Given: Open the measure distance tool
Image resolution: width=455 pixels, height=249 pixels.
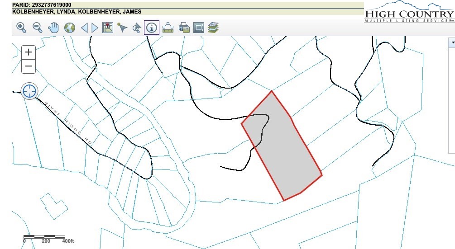Looking at the screenshot, I should tap(168, 28).
